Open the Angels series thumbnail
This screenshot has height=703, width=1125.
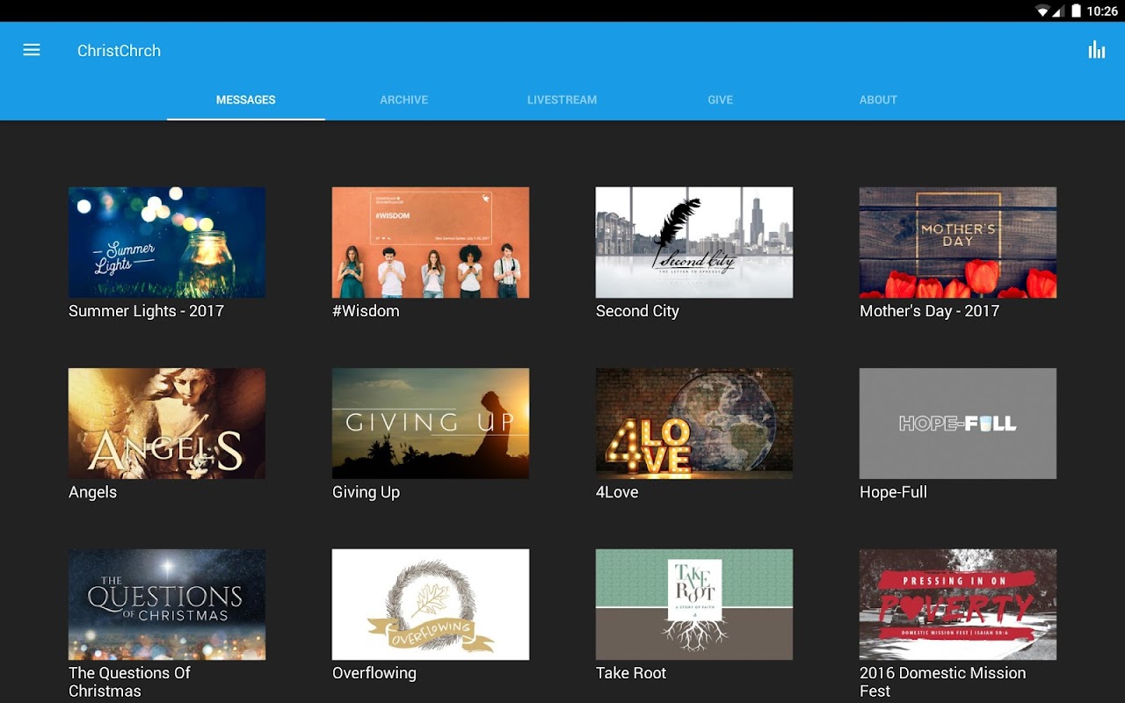(167, 424)
